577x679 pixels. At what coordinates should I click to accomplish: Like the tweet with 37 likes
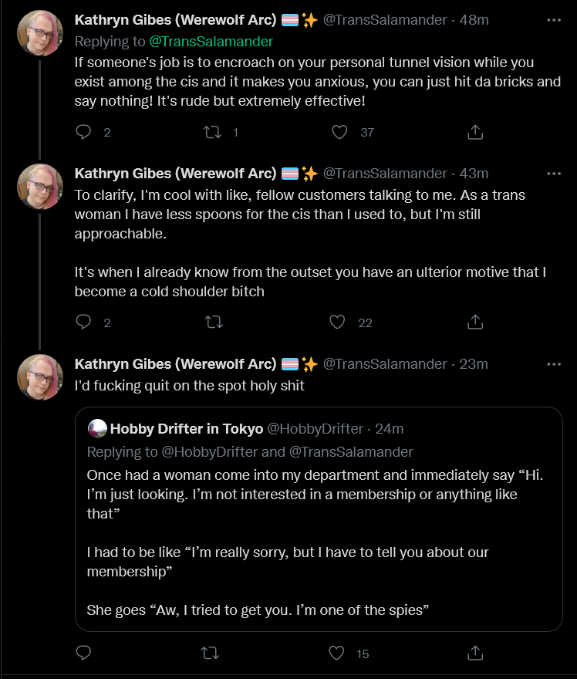coord(339,132)
